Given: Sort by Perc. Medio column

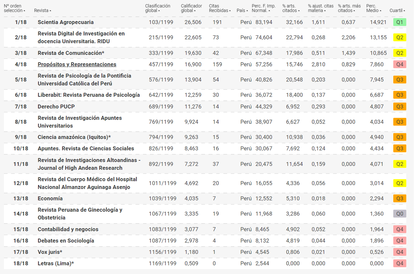Looking at the screenshot, I should point(374,8).
